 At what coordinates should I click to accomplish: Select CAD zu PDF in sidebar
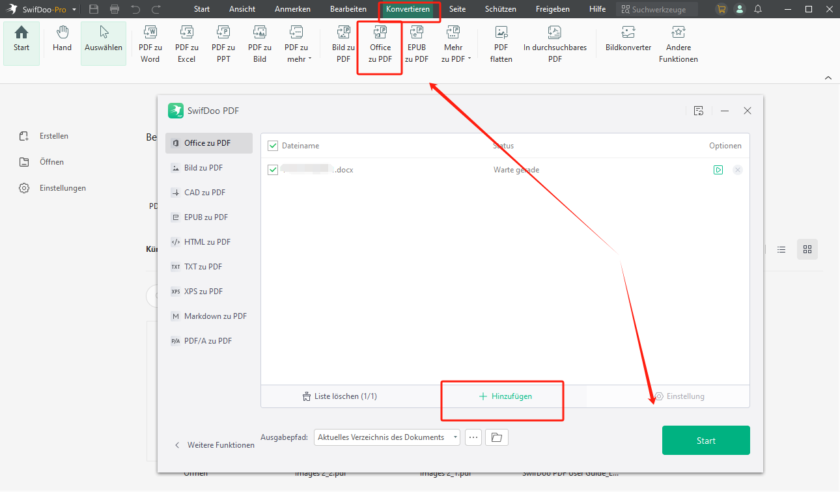pyautogui.click(x=209, y=193)
